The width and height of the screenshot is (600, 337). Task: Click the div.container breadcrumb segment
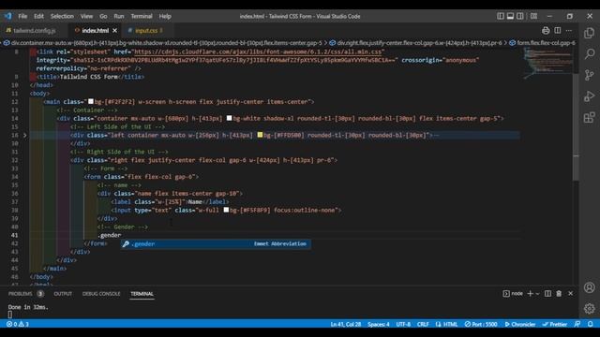(162, 43)
